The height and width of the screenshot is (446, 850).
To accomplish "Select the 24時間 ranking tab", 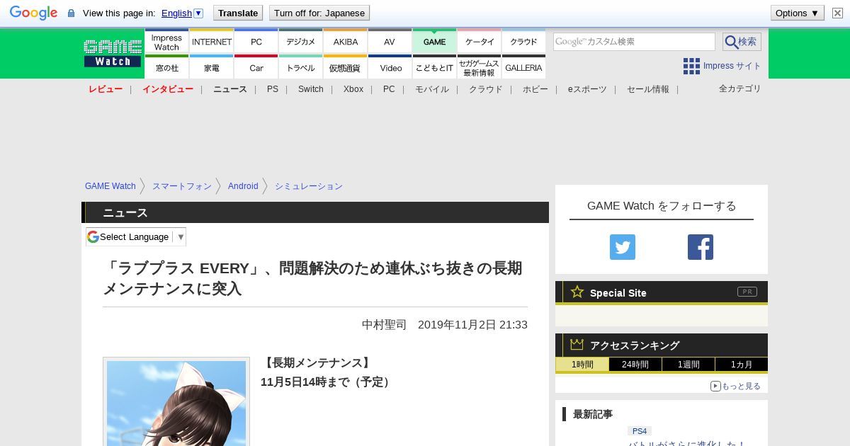I will click(635, 365).
